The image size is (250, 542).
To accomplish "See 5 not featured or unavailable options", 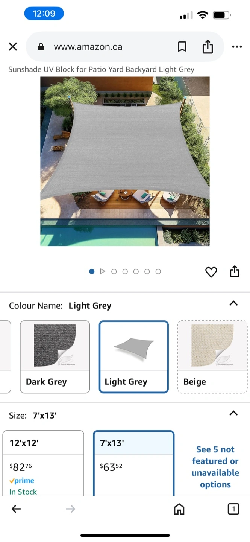I will 215,467.
